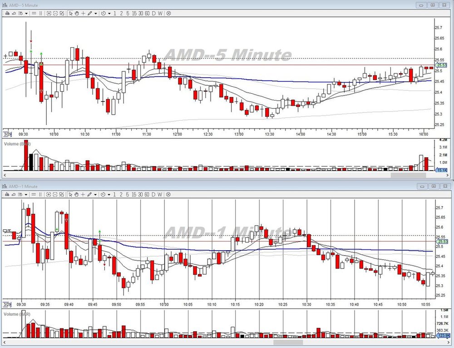Set 5 minute interval in 1 Minute window
This screenshot has width=454, height=348.
(x=128, y=194)
